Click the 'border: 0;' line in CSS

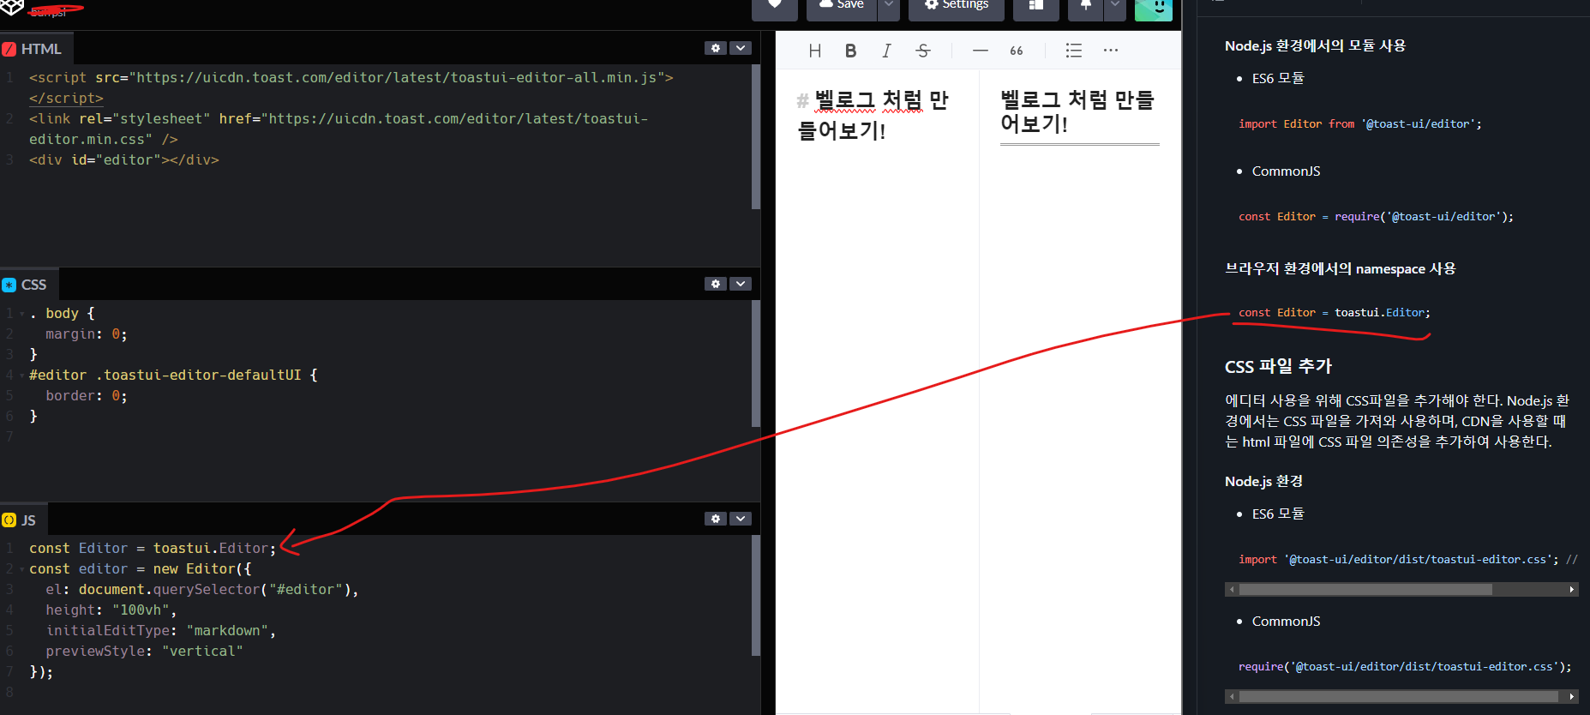[x=86, y=396]
